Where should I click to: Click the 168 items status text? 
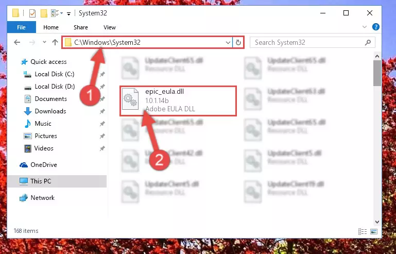[x=26, y=231]
